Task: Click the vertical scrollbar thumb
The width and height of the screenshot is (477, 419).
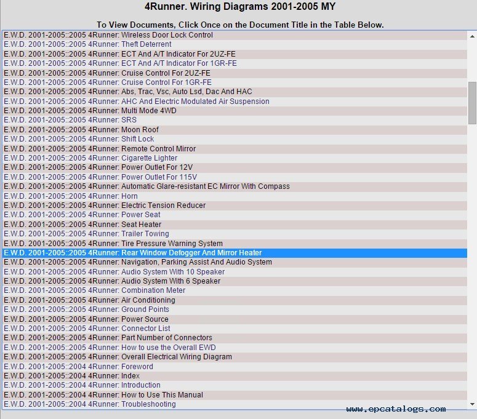Action: (472, 103)
